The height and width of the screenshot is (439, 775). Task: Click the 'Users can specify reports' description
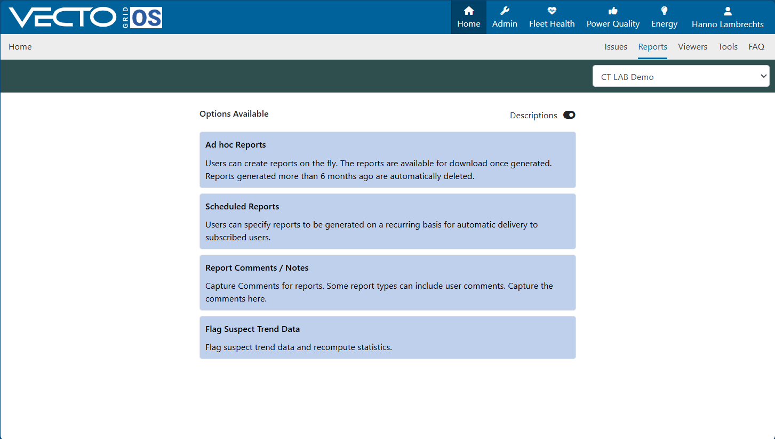pyautogui.click(x=372, y=231)
